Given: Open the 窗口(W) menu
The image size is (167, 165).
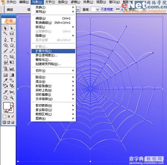Looking at the screenshot, I should (x=114, y=2).
